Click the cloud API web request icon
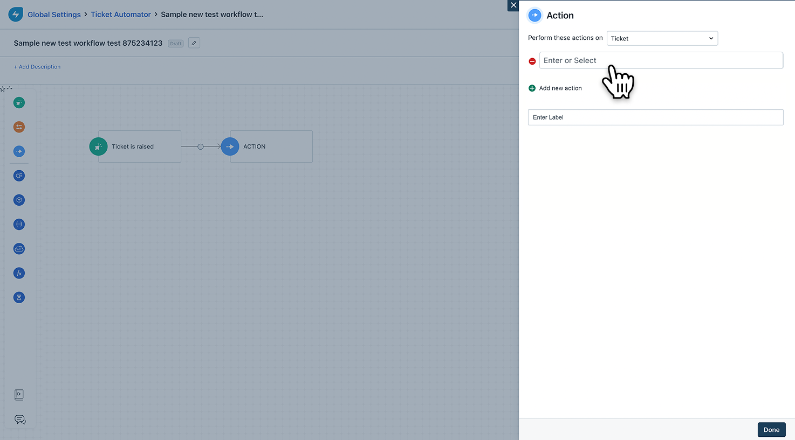Image resolution: width=795 pixels, height=440 pixels. 19,249
